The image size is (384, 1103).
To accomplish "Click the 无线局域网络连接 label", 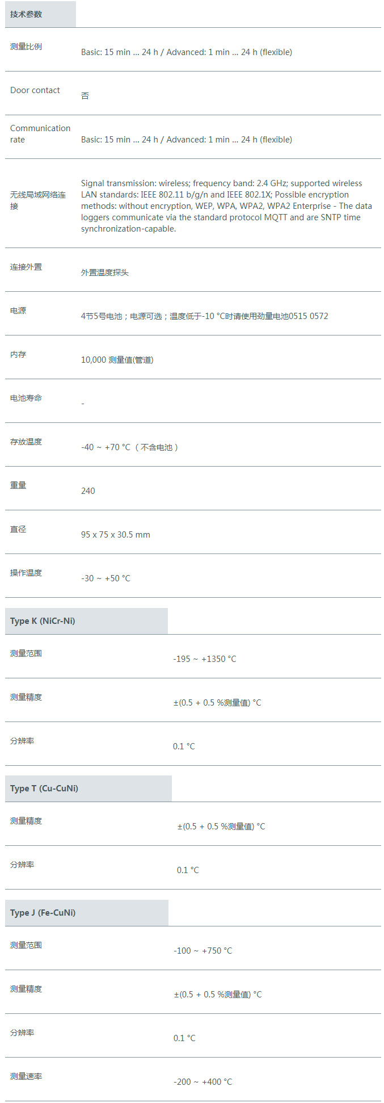I will click(38, 200).
